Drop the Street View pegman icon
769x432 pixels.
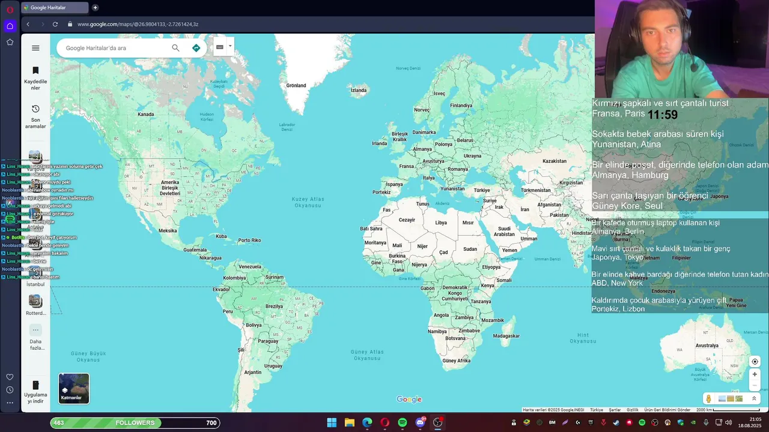point(709,398)
